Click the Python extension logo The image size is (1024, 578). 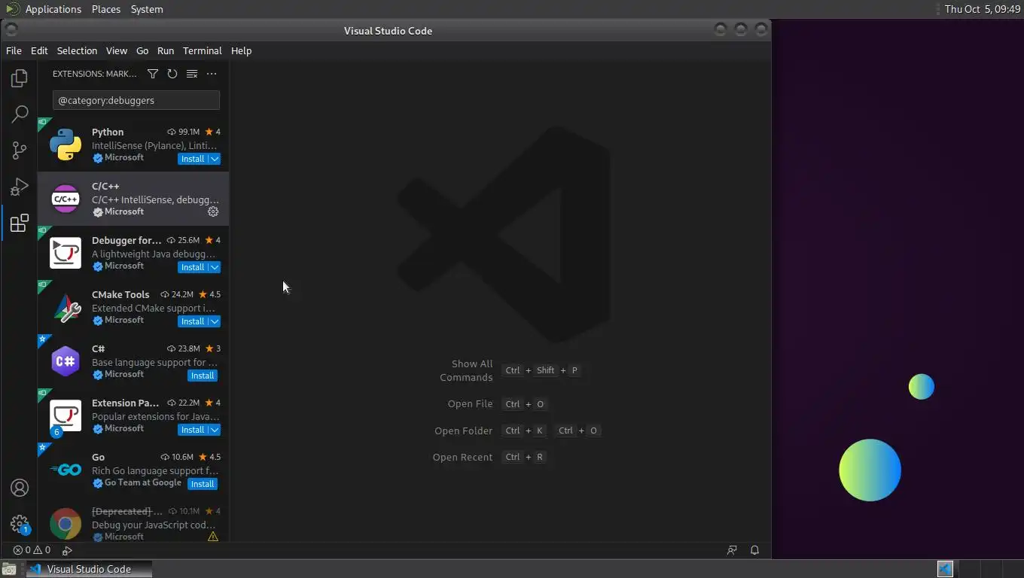(x=66, y=144)
